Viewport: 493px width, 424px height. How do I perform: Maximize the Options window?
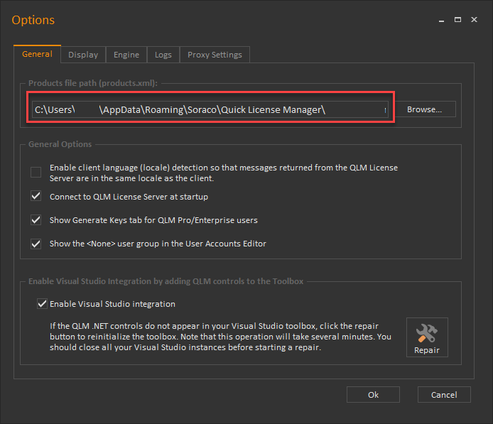(457, 20)
